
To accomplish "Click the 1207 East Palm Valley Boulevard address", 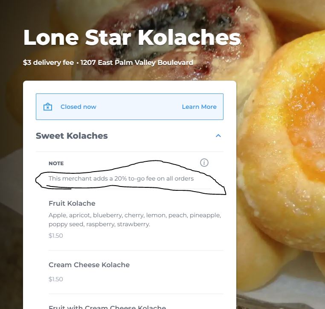I will pos(136,62).
